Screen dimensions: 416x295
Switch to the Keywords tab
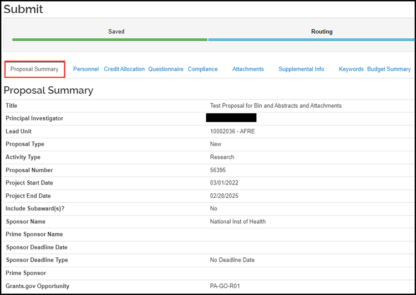click(351, 69)
